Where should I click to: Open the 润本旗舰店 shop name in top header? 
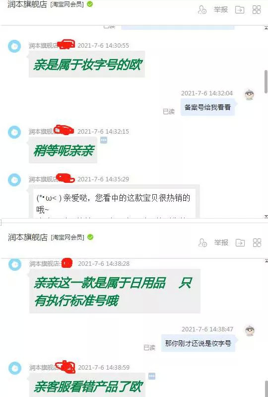pos(27,4)
